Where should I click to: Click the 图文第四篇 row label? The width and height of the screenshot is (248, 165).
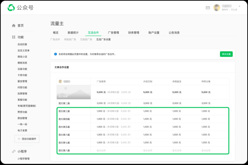point(64,119)
